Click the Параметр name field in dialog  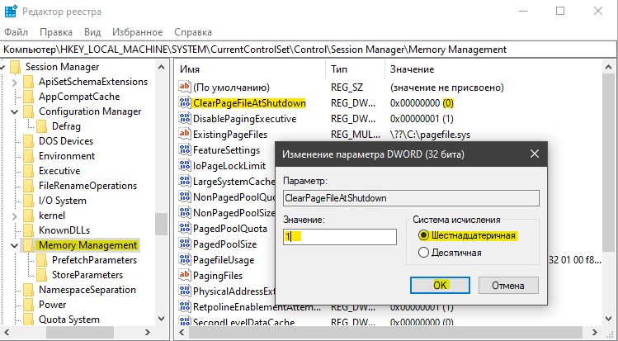[x=411, y=198]
